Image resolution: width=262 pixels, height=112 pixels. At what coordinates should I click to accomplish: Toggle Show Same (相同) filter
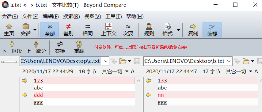tap(87, 30)
